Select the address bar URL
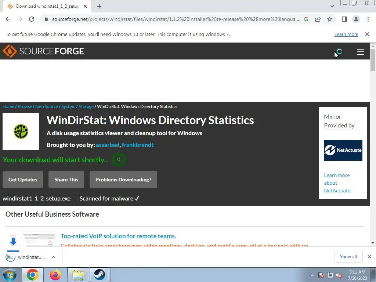This screenshot has width=376, height=282. 175,19
